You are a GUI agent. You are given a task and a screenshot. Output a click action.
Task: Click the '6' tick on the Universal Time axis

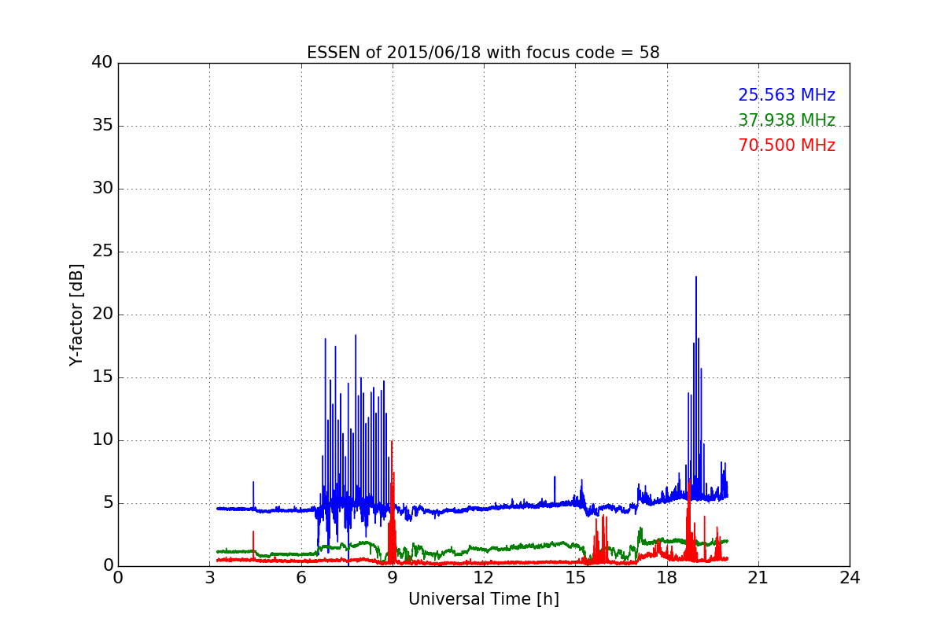pos(301,578)
